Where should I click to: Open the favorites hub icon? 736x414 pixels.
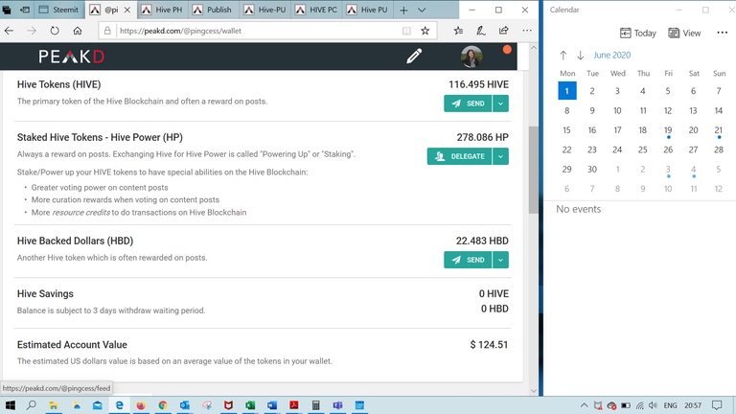[x=458, y=31]
